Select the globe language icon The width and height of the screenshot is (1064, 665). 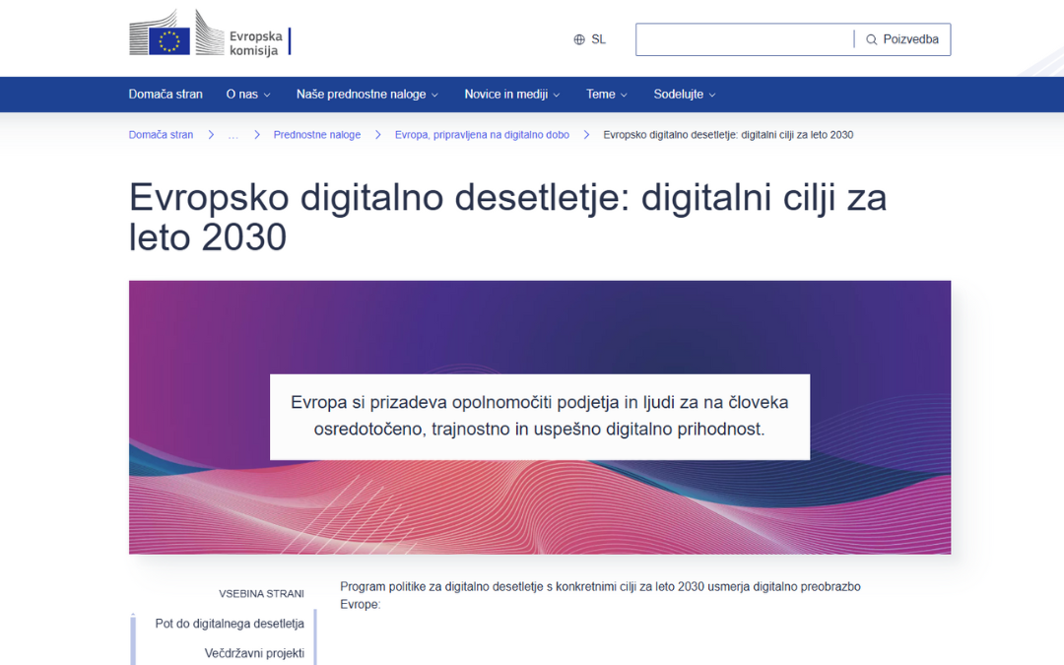pos(578,39)
